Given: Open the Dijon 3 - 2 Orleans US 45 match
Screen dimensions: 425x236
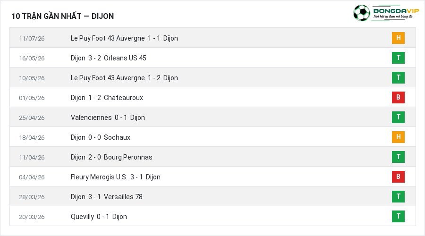Looking at the screenshot, I should pyautogui.click(x=108, y=58).
